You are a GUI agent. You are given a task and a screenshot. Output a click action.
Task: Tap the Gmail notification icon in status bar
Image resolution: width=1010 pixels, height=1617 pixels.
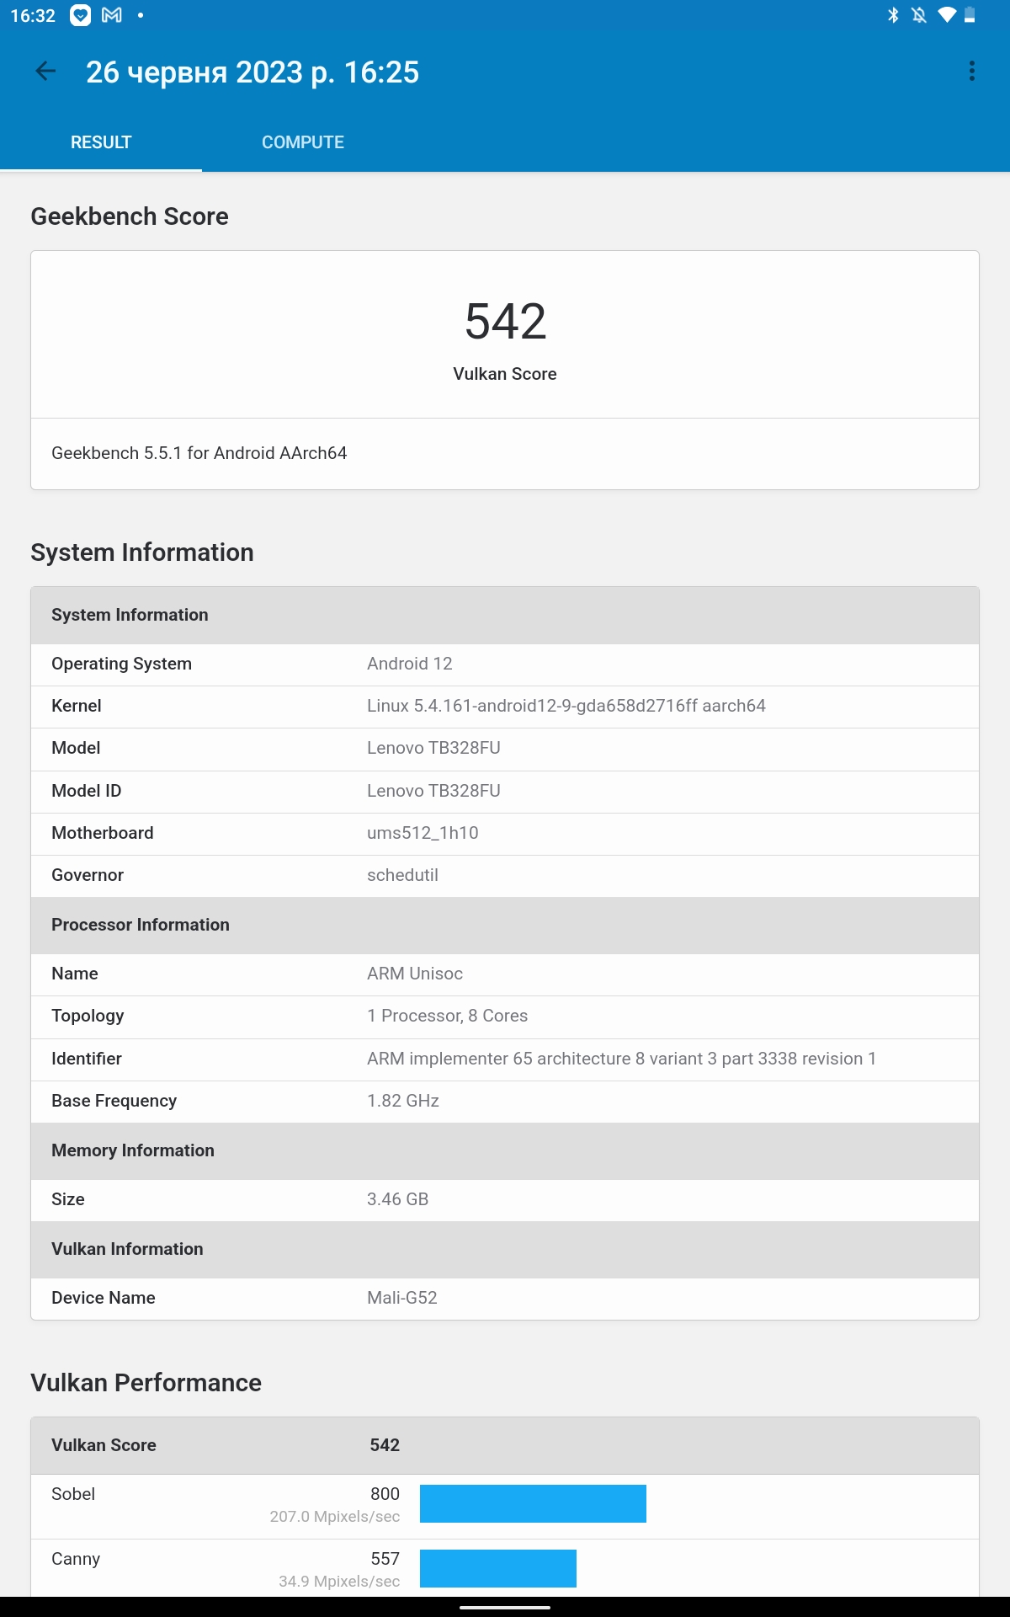pyautogui.click(x=112, y=16)
